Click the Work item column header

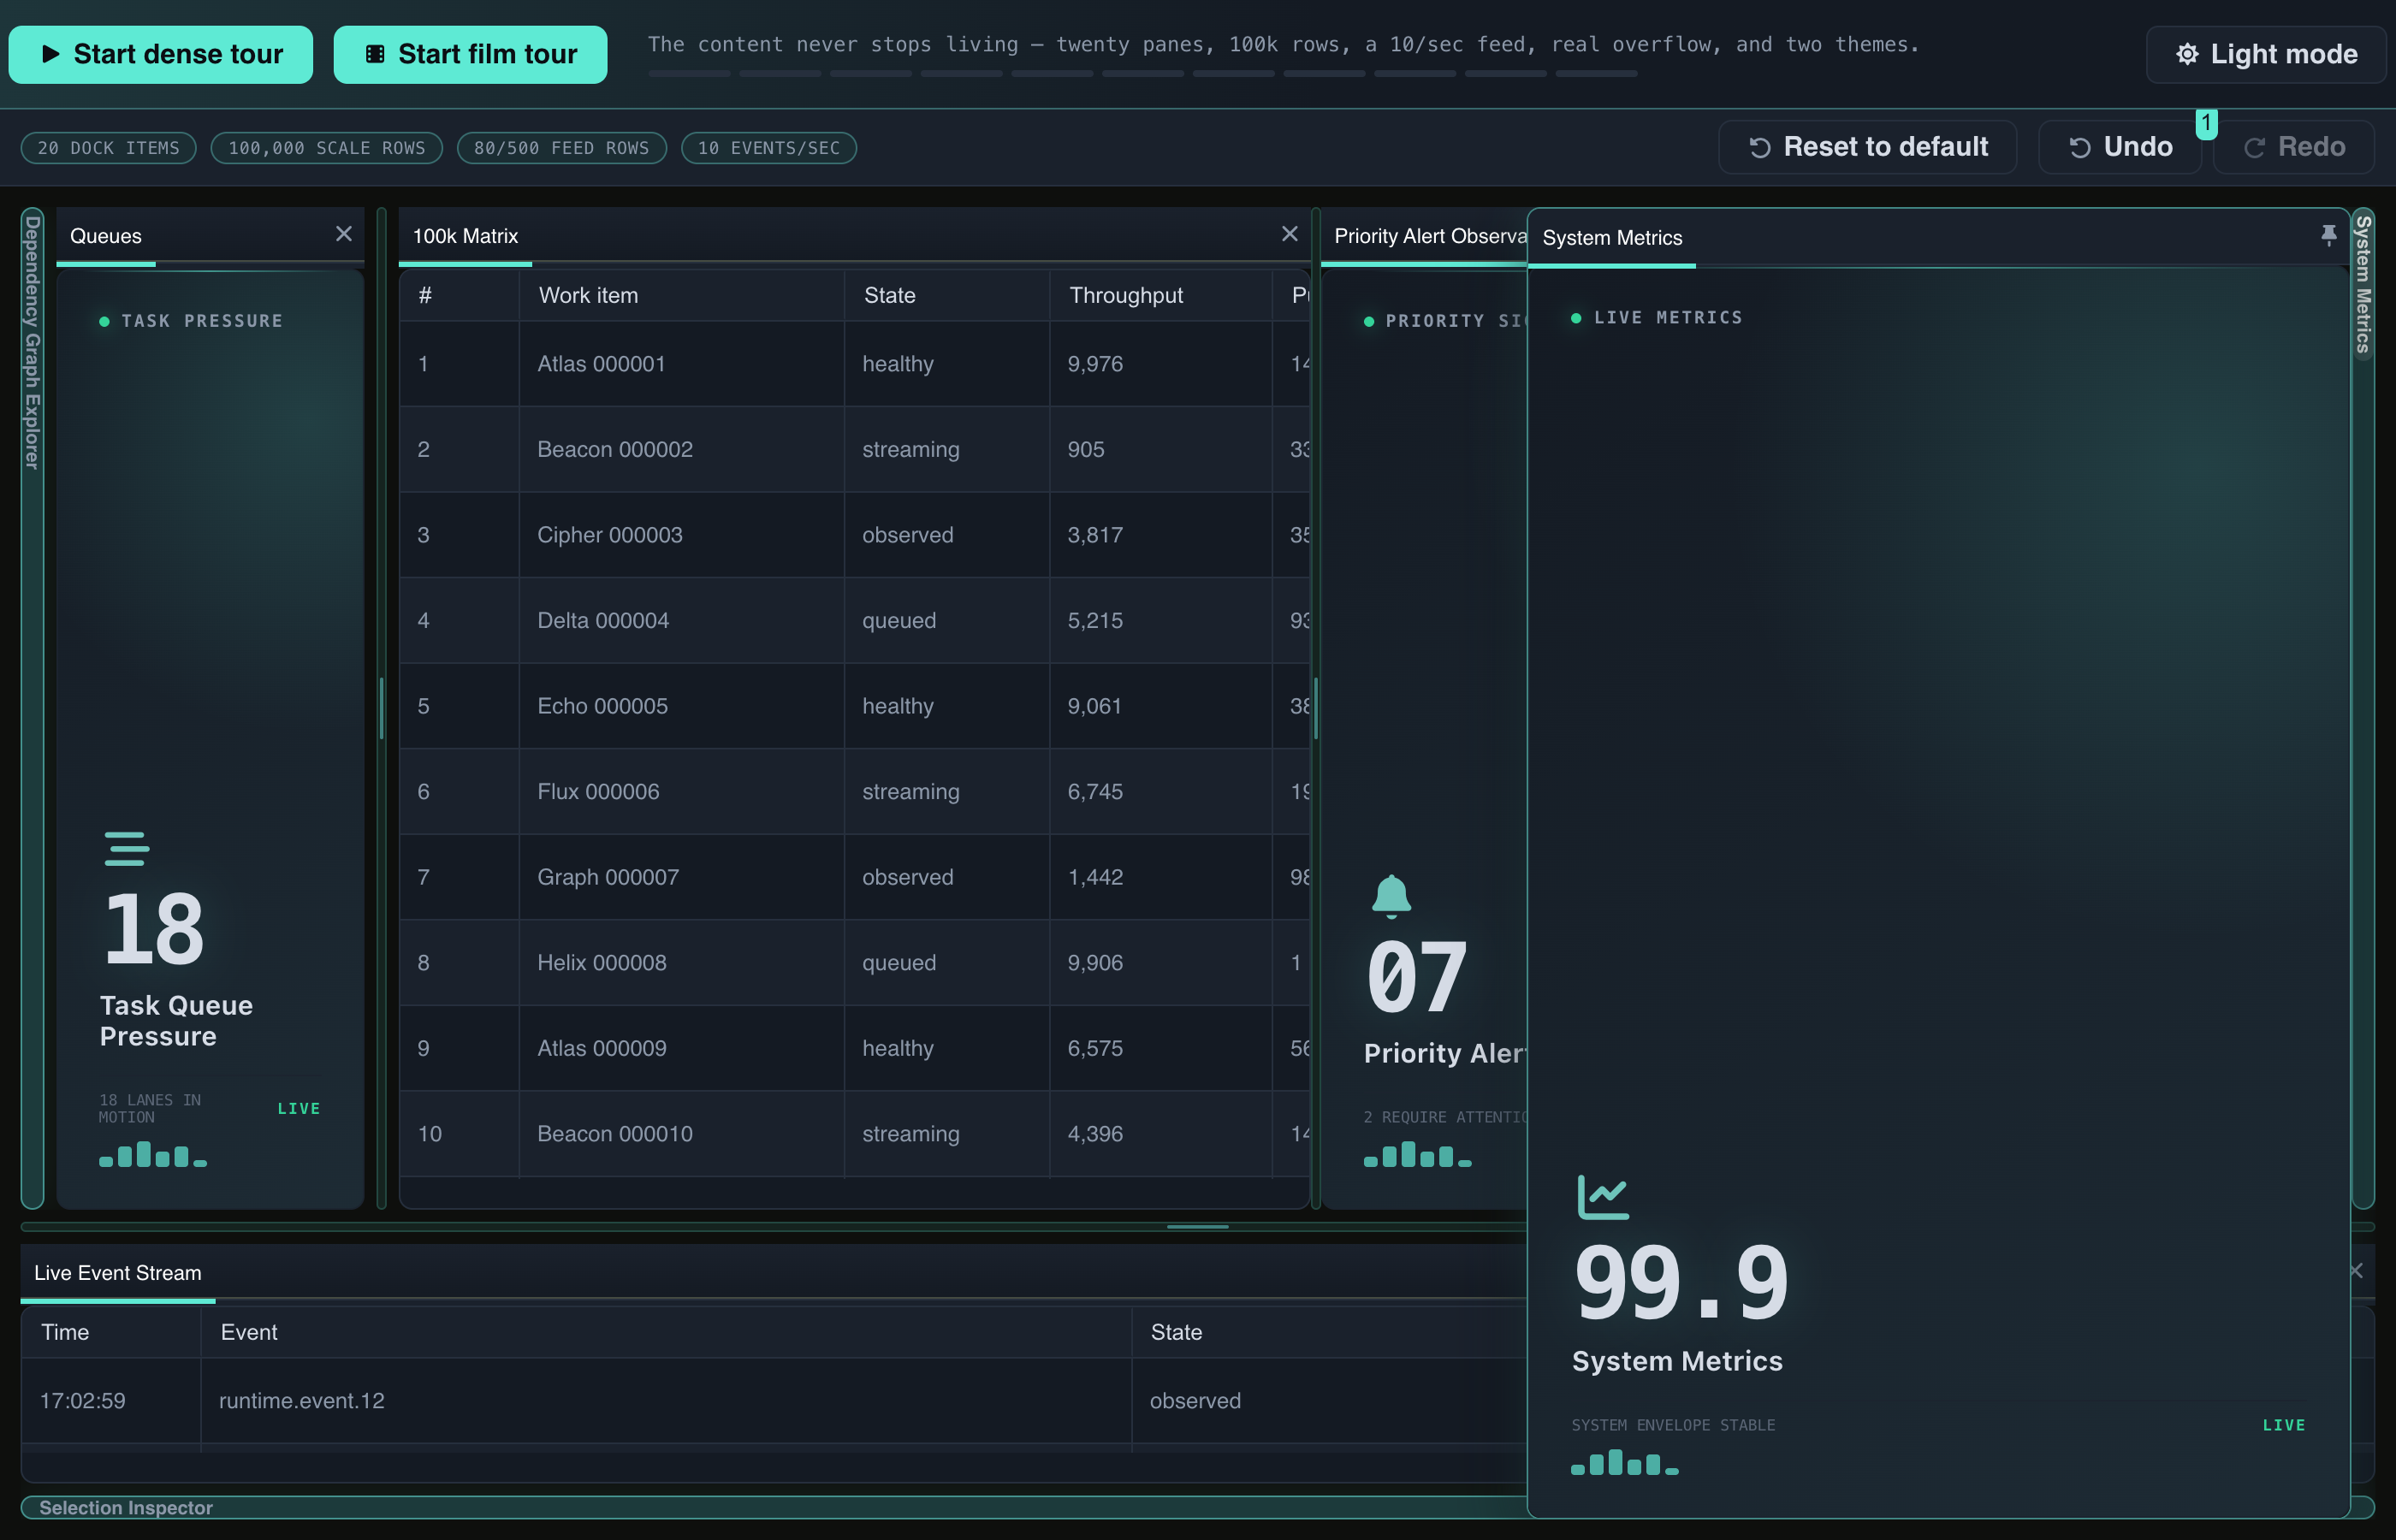[682, 295]
